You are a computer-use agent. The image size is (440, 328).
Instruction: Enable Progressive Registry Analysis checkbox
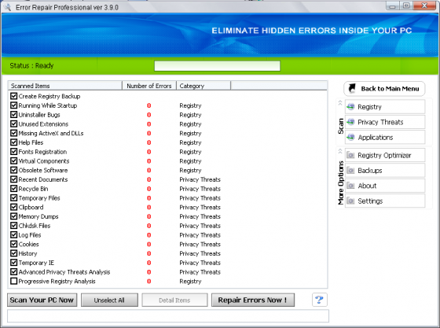[x=13, y=281]
